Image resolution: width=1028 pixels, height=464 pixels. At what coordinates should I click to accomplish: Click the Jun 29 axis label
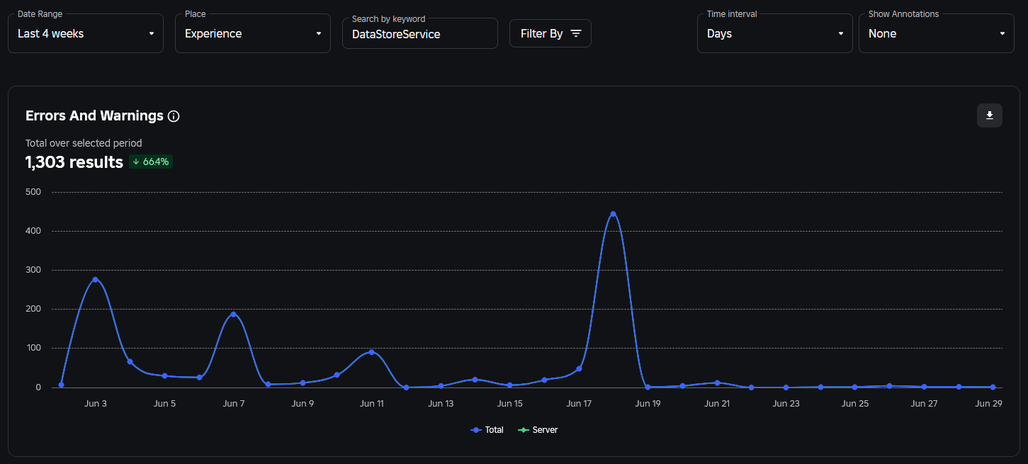(x=988, y=404)
